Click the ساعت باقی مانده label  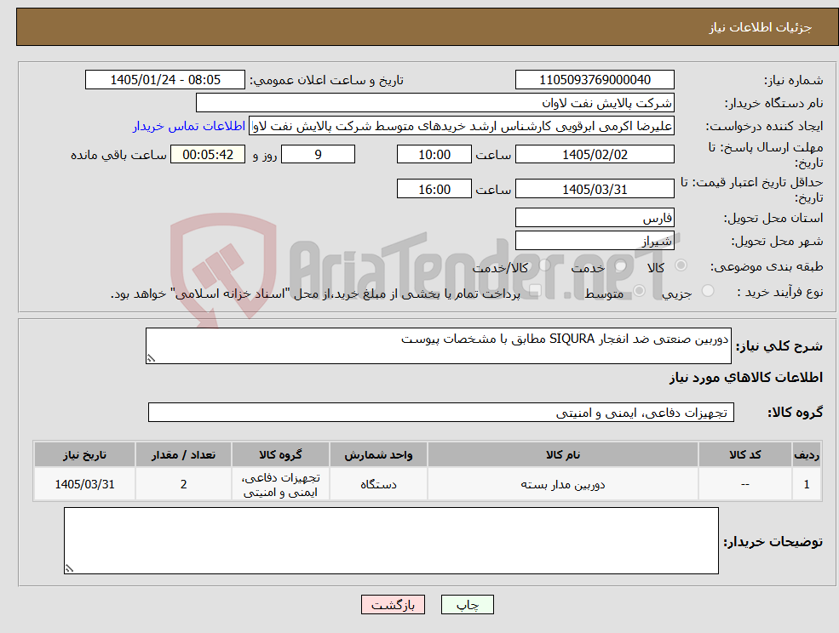pos(118,155)
